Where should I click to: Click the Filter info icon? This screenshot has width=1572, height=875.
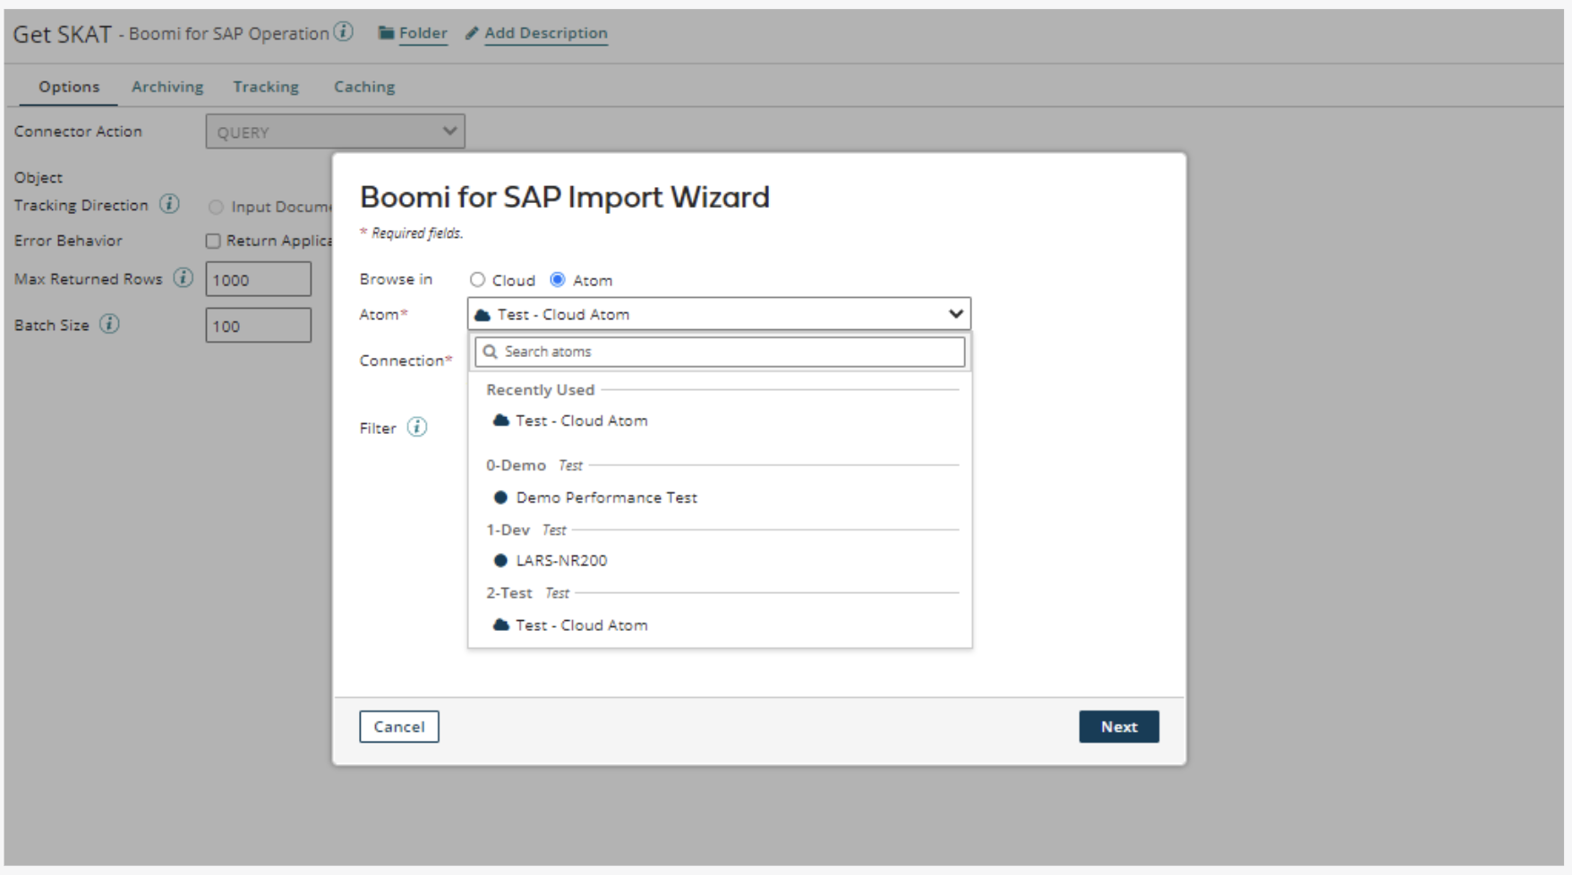(x=417, y=428)
